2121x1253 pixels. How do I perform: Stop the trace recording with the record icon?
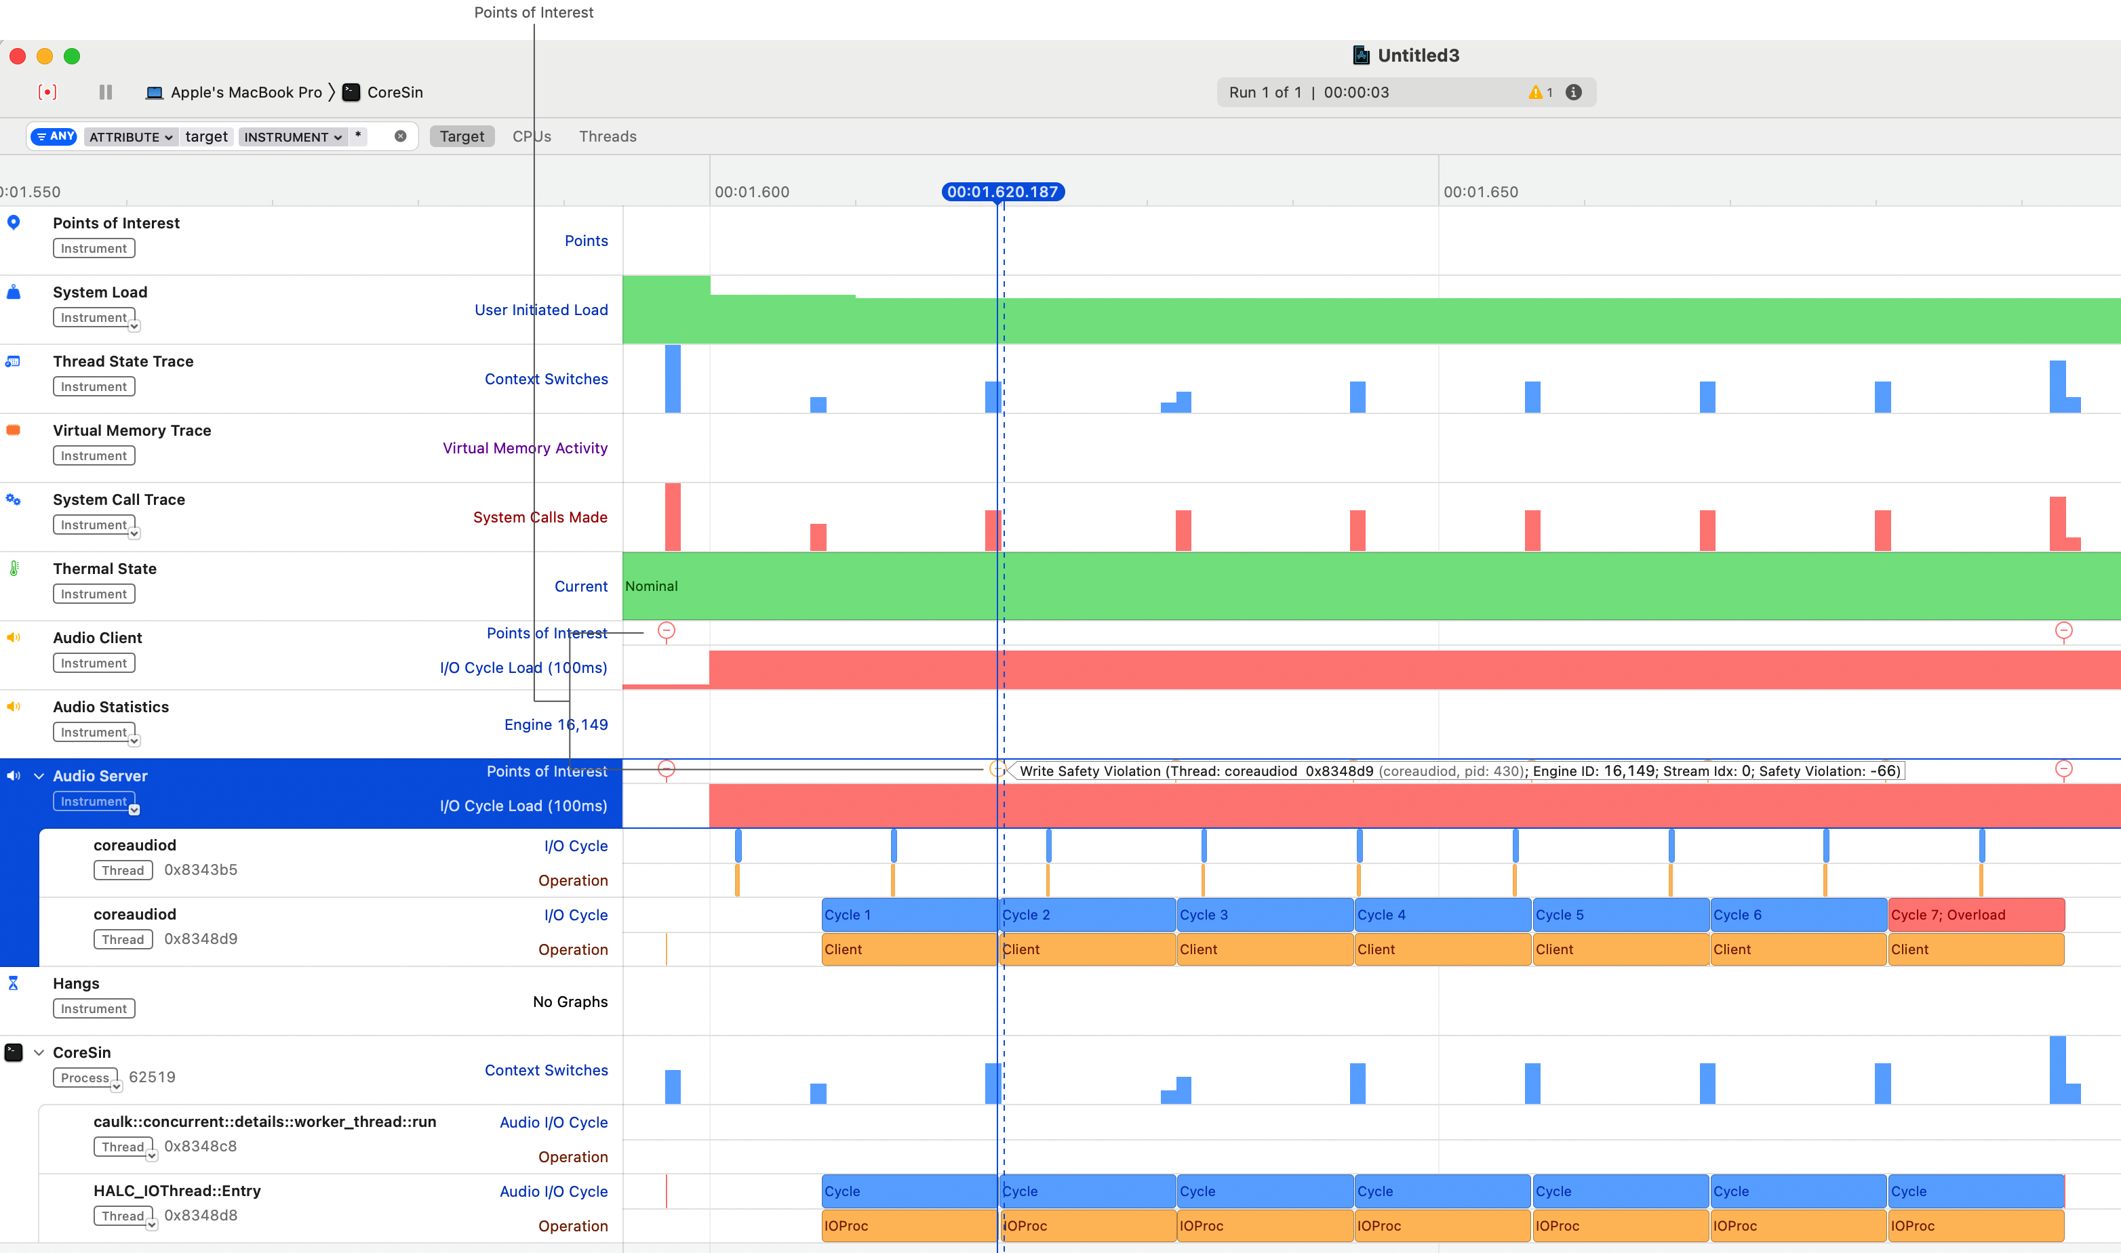tap(47, 92)
